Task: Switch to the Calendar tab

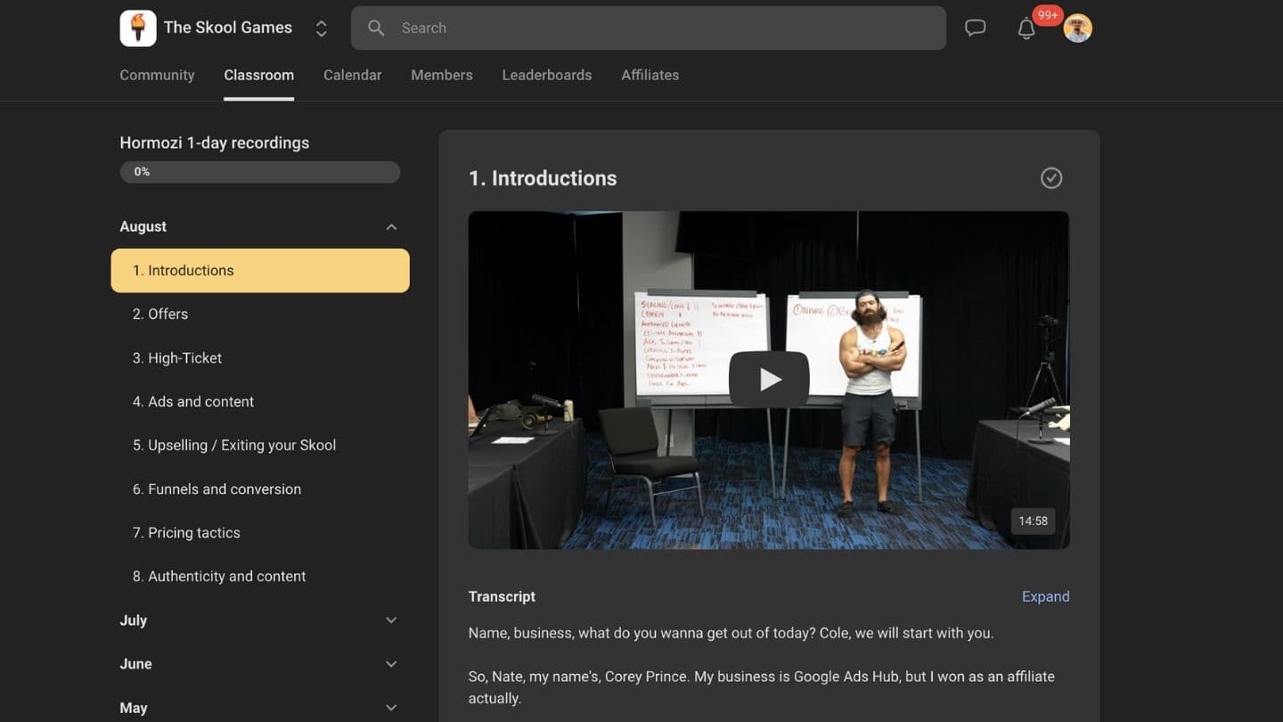Action: click(352, 75)
